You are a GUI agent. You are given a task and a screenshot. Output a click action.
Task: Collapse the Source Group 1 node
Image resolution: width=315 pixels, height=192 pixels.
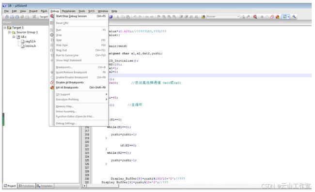9,32
